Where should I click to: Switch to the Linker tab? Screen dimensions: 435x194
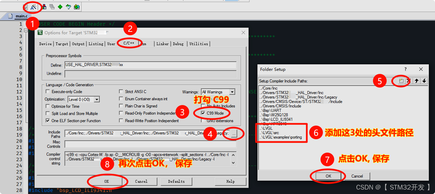162,44
